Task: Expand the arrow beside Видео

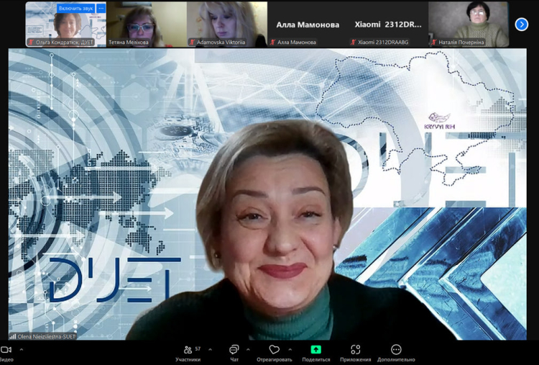Action: (22, 350)
